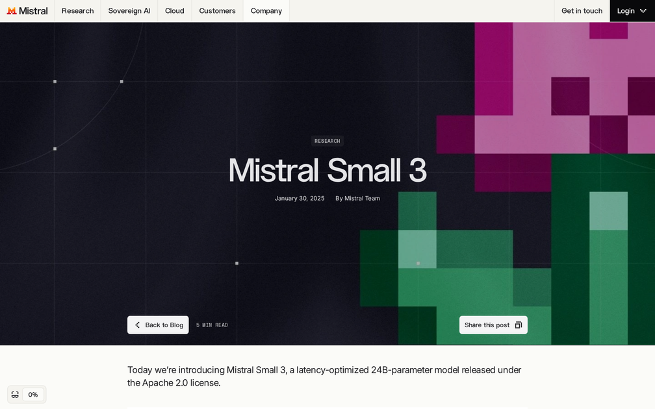This screenshot has height=409, width=655.
Task: Click the copy icon in Share this post
Action: (x=519, y=325)
